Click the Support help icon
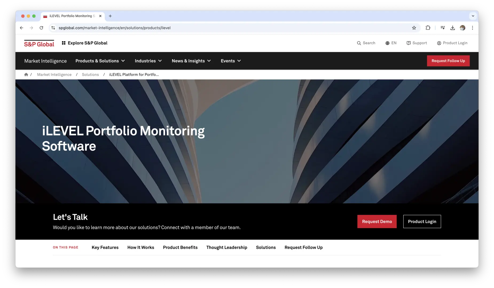The height and width of the screenshot is (288, 494). [x=409, y=43]
